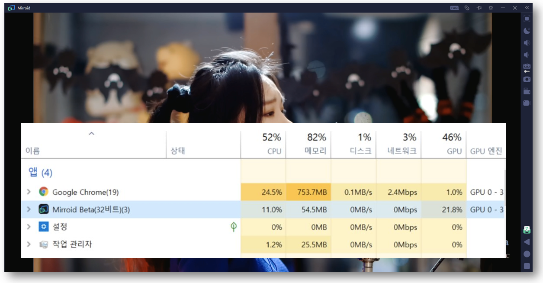
Task: Tap the Android home circle button
Action: click(x=527, y=254)
